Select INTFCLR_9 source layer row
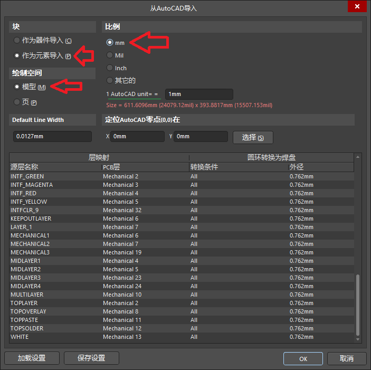The image size is (371, 370). point(182,210)
